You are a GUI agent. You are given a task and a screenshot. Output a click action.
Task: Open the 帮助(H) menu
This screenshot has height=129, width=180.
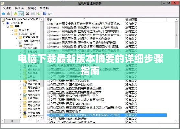tap(44, 8)
